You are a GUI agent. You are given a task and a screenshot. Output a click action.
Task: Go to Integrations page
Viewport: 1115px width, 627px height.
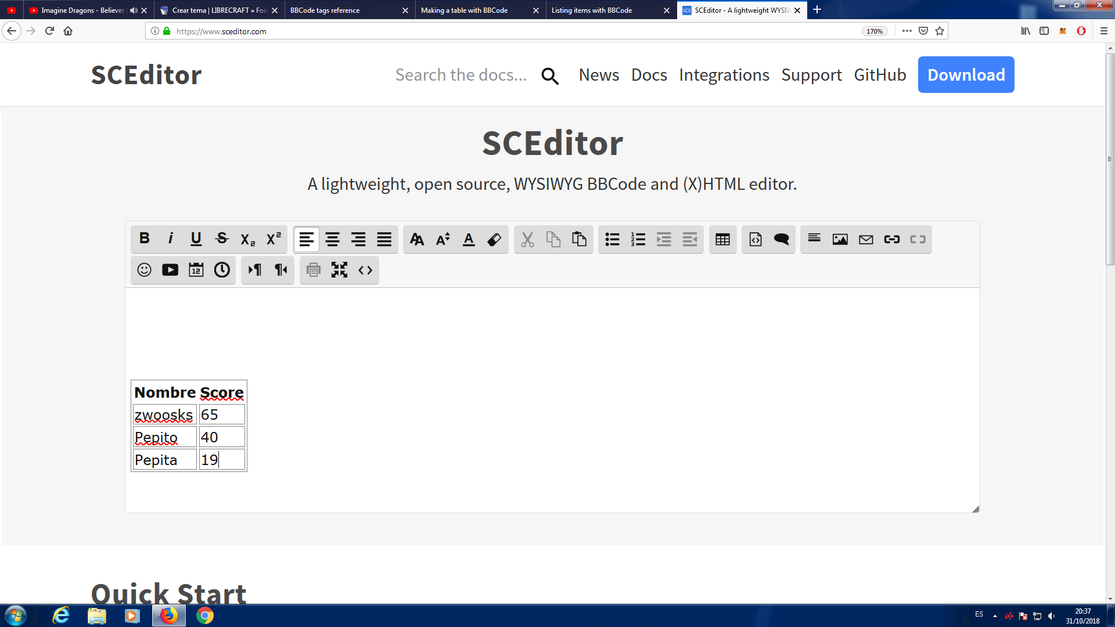point(724,75)
